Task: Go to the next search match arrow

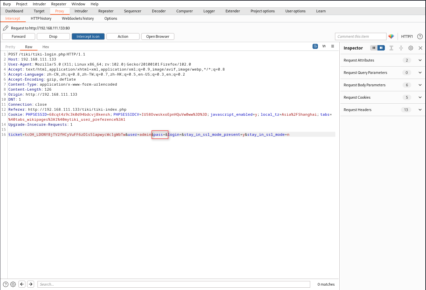Action: click(x=30, y=284)
